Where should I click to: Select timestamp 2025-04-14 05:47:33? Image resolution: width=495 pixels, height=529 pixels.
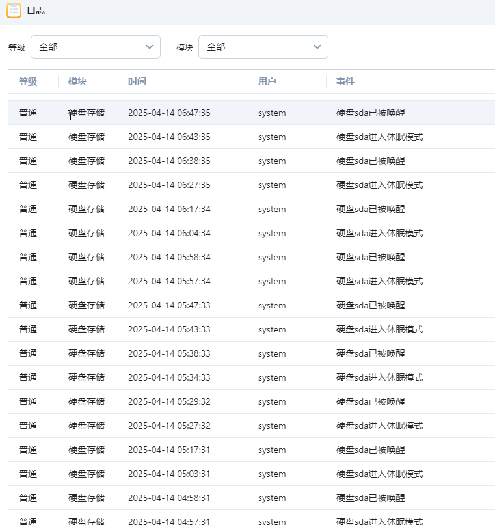tap(169, 305)
